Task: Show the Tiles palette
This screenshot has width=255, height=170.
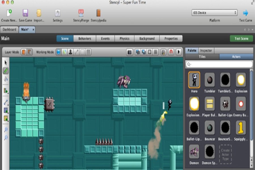Action: coord(202,57)
